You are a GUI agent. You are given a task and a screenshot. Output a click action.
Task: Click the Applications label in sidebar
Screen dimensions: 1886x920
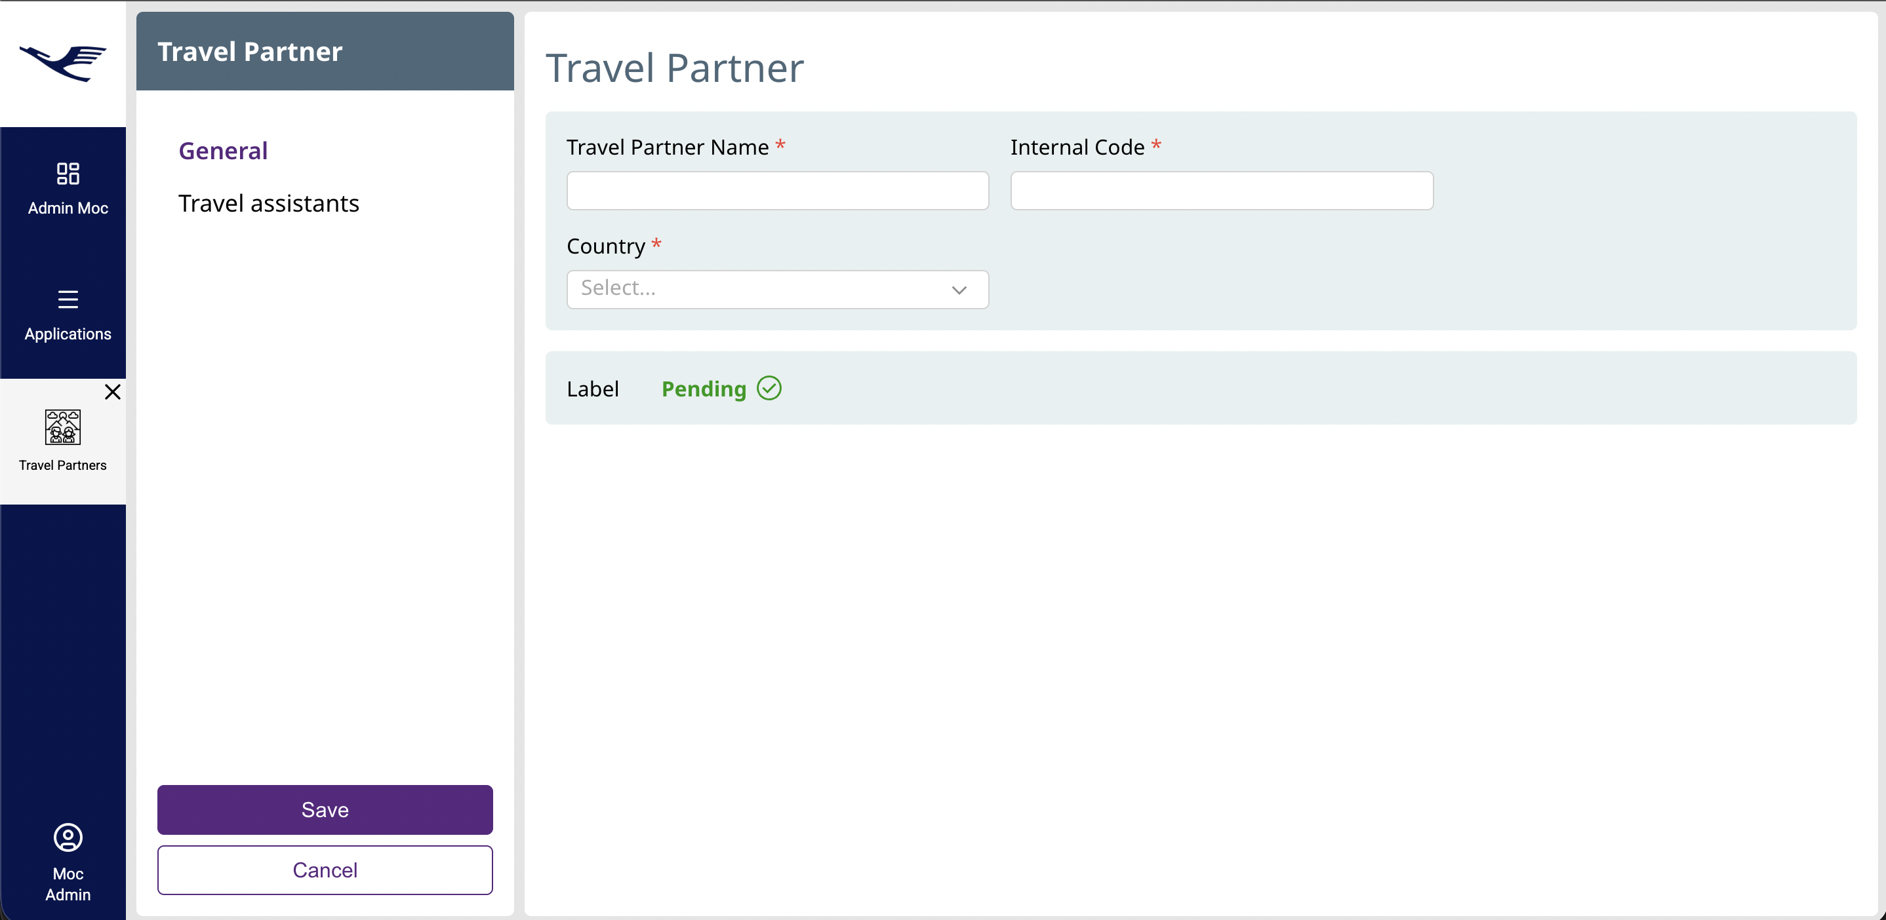point(68,334)
